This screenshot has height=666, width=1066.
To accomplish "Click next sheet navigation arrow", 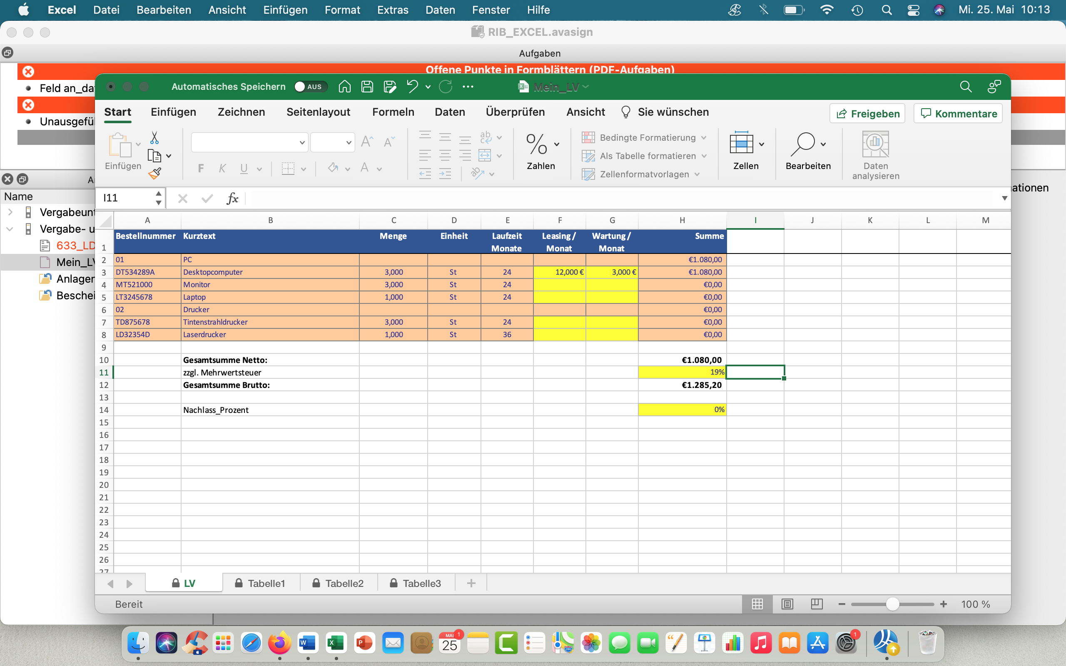I will coord(129,584).
